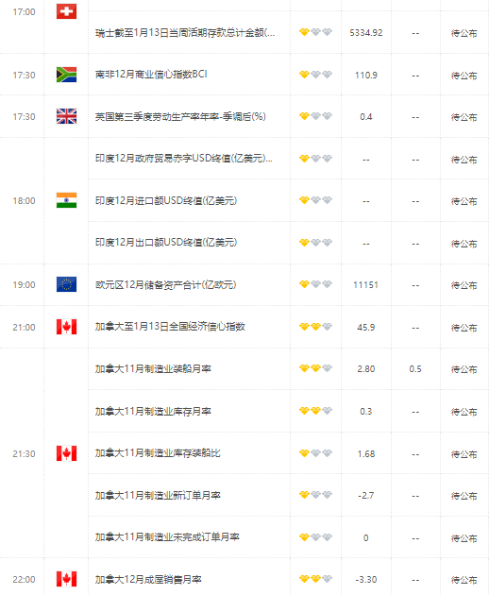This screenshot has height=595, width=489.
Task: Click the Canada flag icon at 21:30
Action: coord(66,453)
